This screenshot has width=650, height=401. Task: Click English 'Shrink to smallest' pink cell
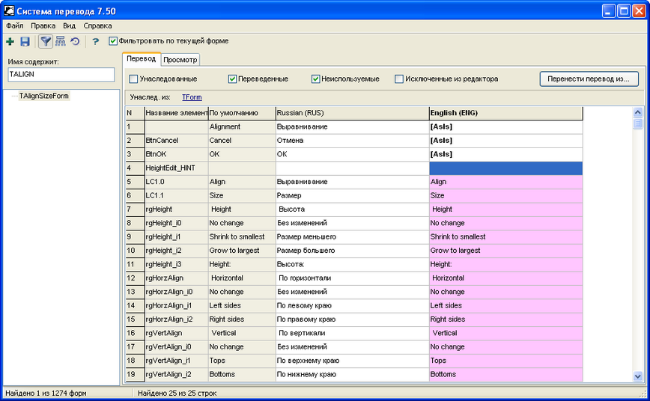[x=505, y=237]
